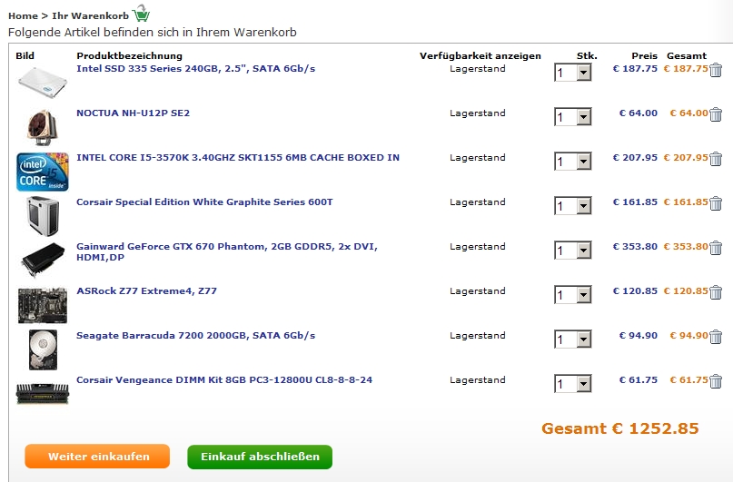733x482 pixels.
Task: Open the INTEL CORE I5-3570K product link
Action: tap(238, 157)
